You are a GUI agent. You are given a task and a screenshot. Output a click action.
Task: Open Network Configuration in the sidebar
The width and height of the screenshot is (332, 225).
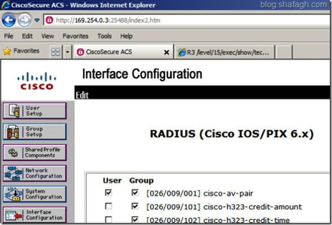click(x=35, y=173)
